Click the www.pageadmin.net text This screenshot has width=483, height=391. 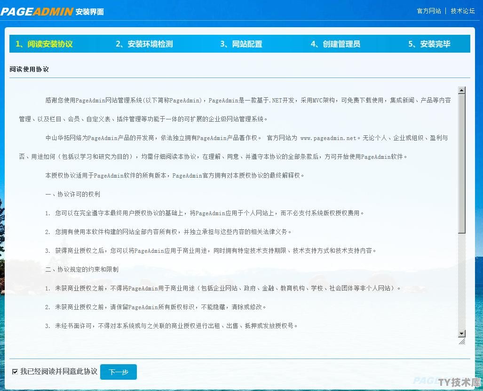[x=328, y=138]
